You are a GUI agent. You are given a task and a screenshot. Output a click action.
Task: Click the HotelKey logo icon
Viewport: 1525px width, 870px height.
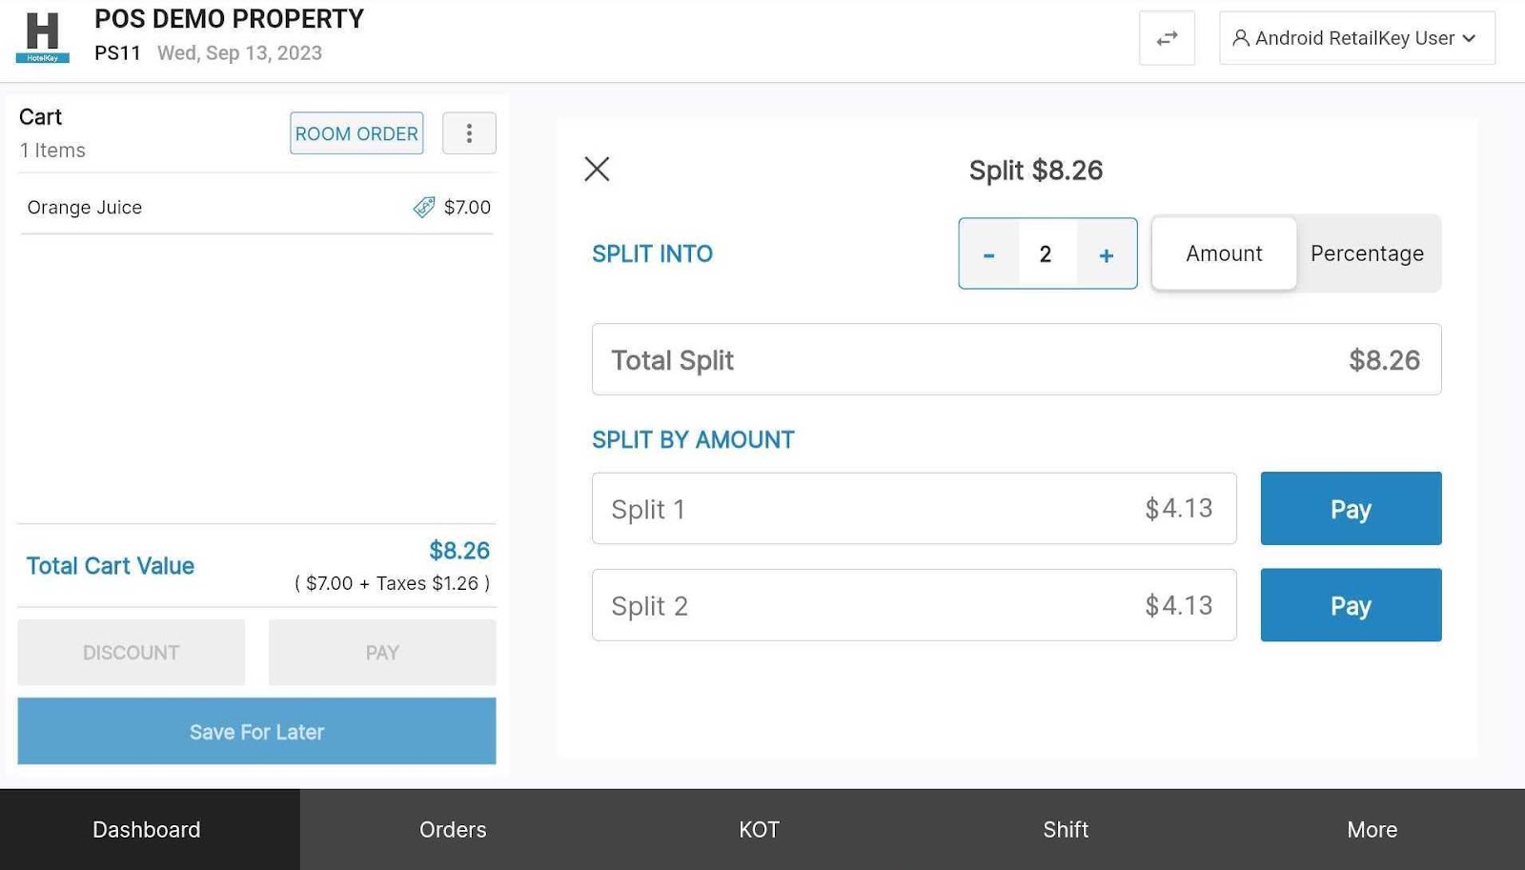tap(42, 37)
